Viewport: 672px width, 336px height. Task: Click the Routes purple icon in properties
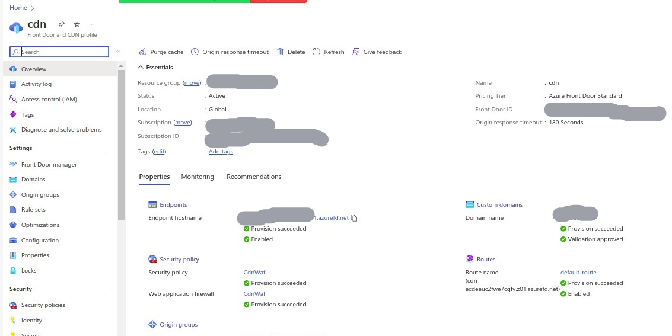point(470,259)
